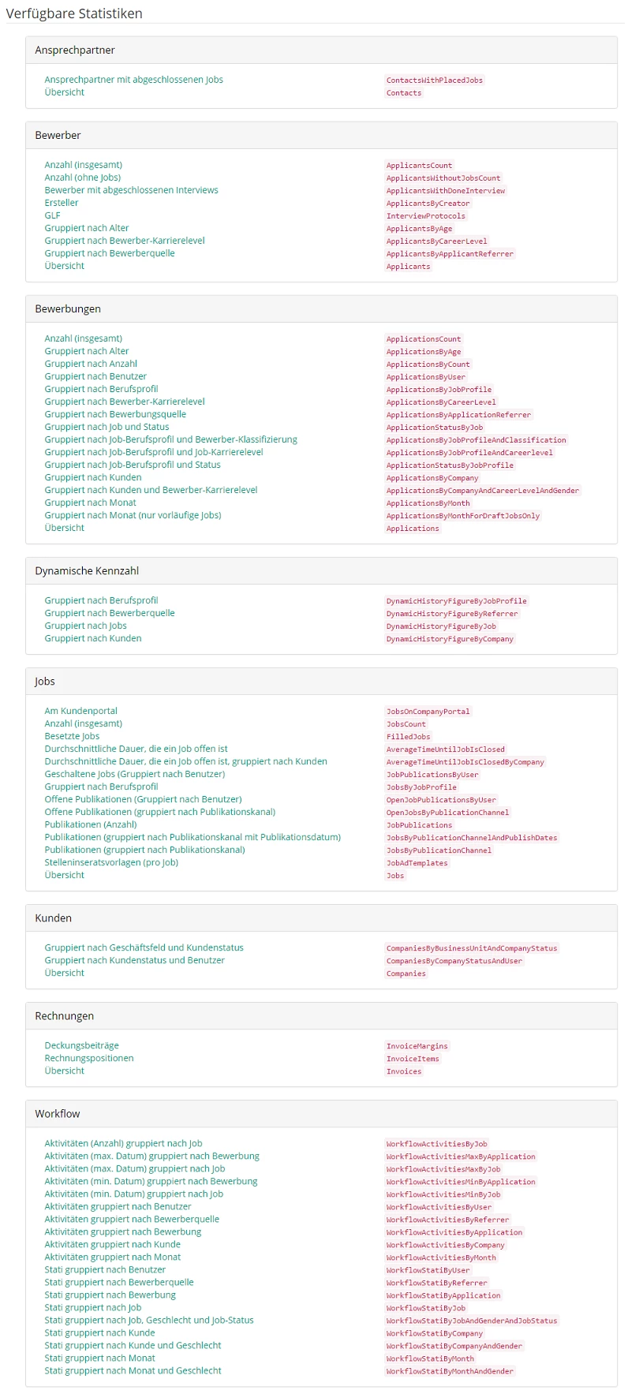Click the GLF statistic link
Image resolution: width=628 pixels, height=1394 pixels.
click(52, 215)
